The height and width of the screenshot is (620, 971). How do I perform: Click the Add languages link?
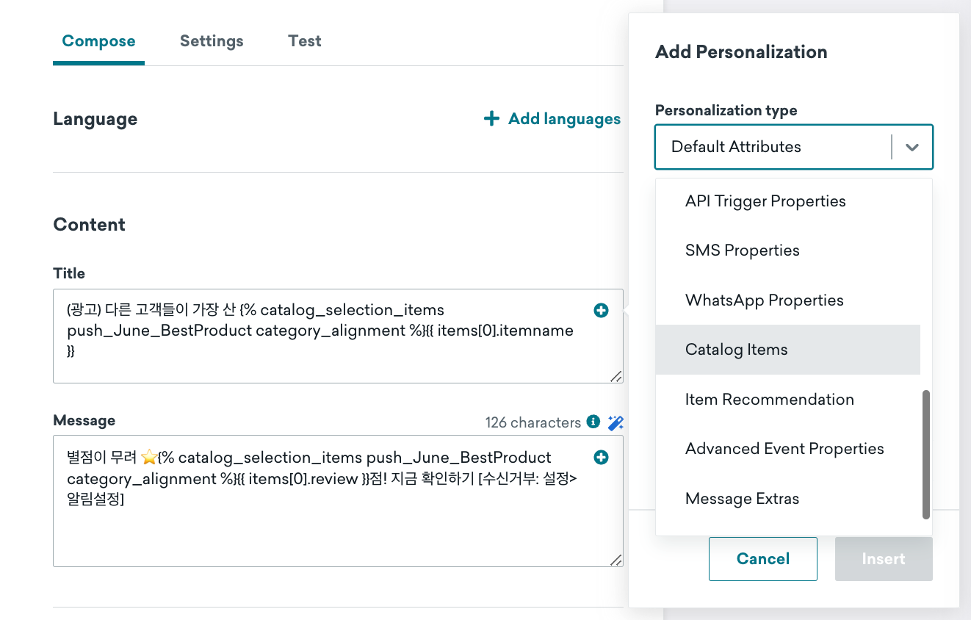click(x=564, y=119)
